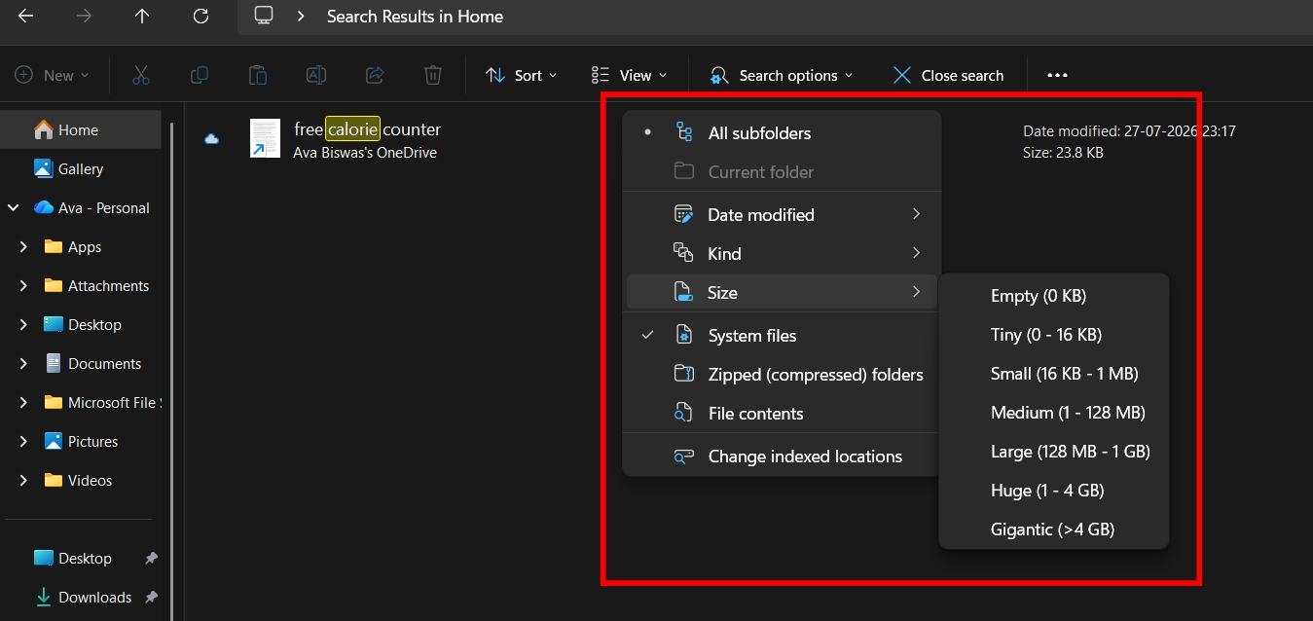Toggle the System files option
The width and height of the screenshot is (1313, 621).
pos(782,336)
